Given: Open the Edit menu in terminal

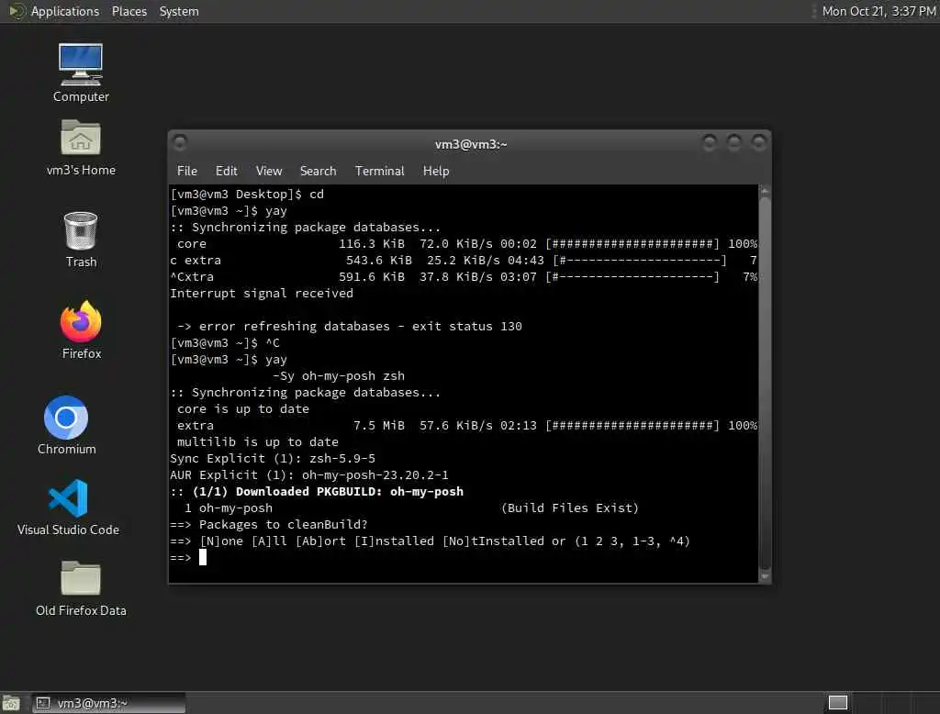Looking at the screenshot, I should (226, 171).
